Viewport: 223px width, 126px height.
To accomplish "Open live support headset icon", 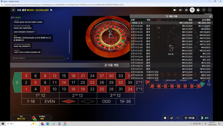I will coord(204,10).
